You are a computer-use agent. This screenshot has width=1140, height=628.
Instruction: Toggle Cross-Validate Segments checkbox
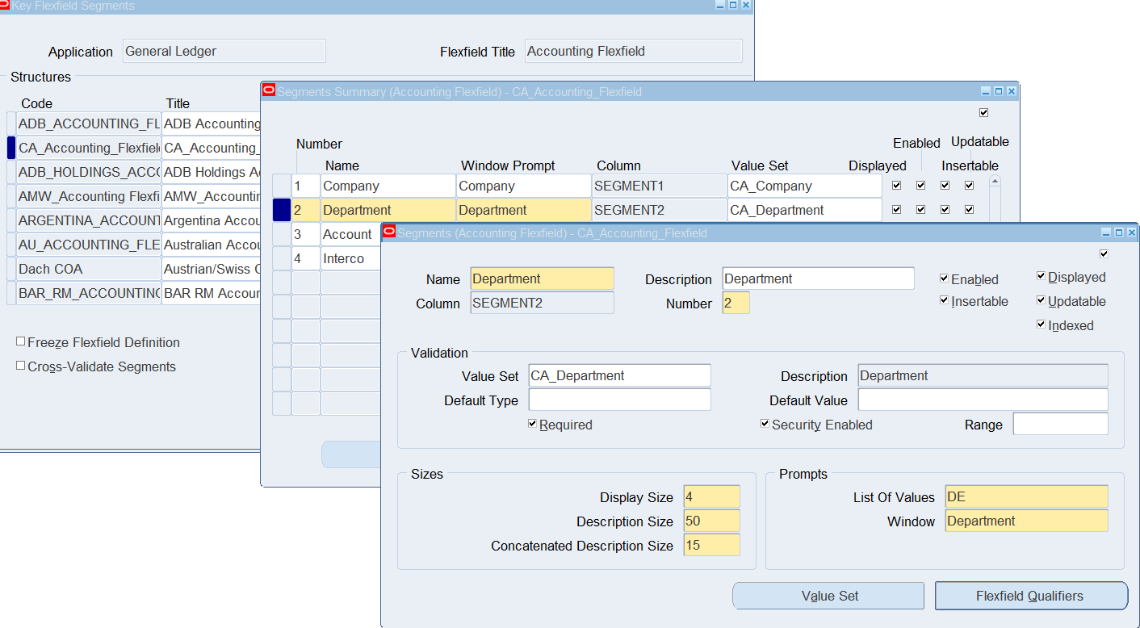(x=21, y=366)
